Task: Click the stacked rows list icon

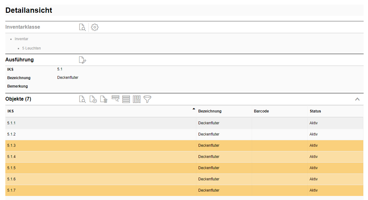Action: 126,99
